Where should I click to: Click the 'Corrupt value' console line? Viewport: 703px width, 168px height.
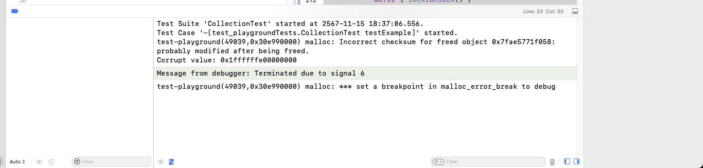click(227, 60)
